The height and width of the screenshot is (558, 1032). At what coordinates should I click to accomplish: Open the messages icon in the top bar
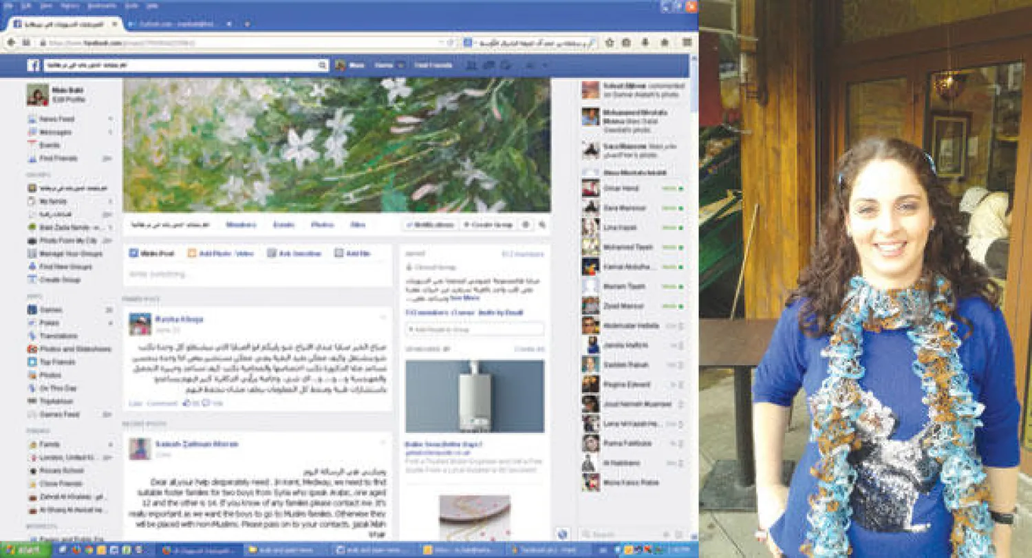[488, 65]
